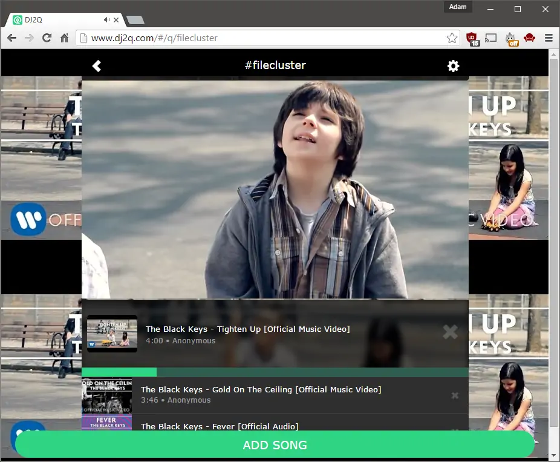Click the page scrollbar up arrow
Image resolution: width=560 pixels, height=462 pixels.
[x=553, y=54]
